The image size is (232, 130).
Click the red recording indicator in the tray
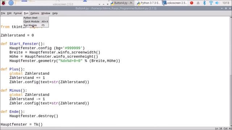tap(192, 3)
